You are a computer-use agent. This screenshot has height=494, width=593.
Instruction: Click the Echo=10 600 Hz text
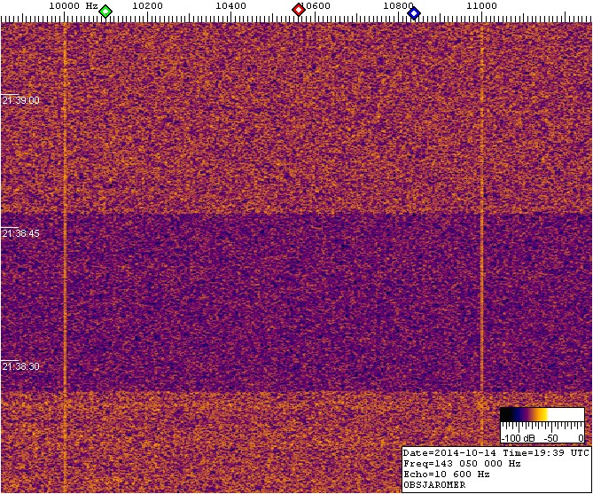(446, 474)
